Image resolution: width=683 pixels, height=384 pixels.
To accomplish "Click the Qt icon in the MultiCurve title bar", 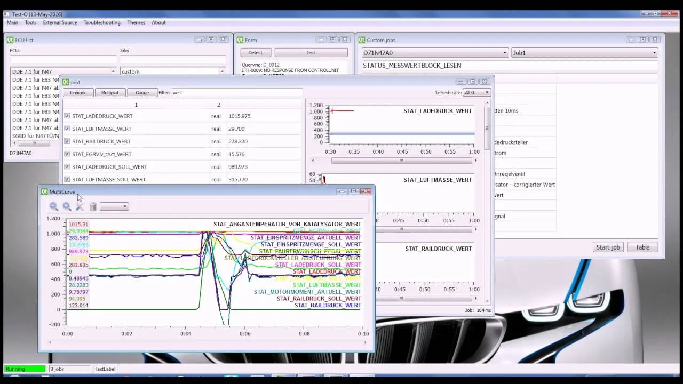I will tap(45, 191).
